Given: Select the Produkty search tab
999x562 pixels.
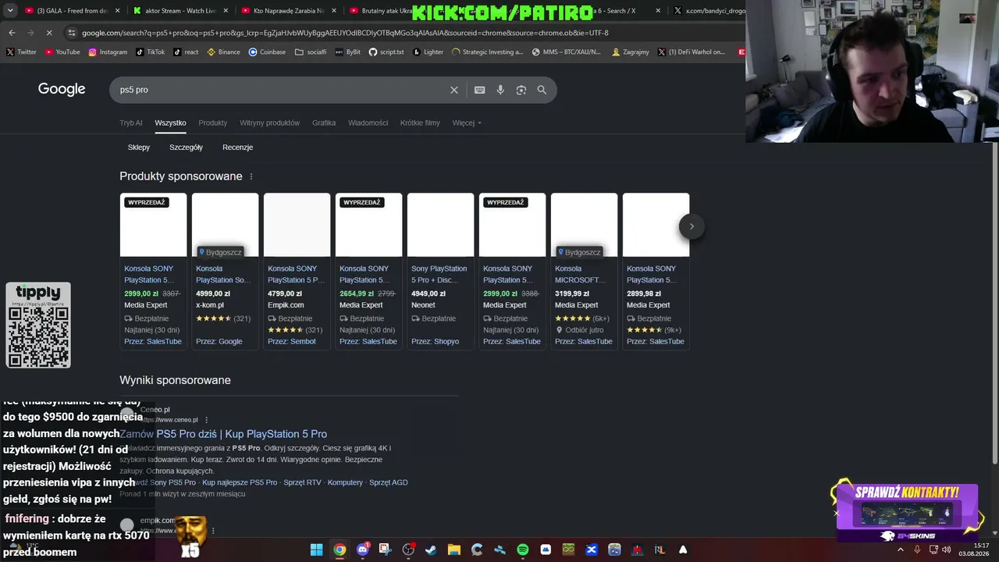Looking at the screenshot, I should (212, 123).
